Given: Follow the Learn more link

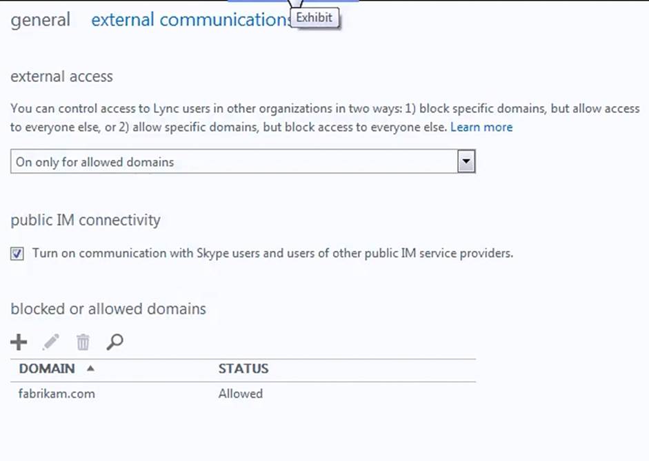Looking at the screenshot, I should (481, 127).
